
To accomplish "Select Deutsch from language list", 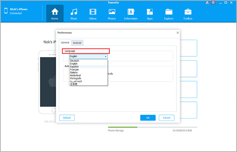I will (x=89, y=61).
